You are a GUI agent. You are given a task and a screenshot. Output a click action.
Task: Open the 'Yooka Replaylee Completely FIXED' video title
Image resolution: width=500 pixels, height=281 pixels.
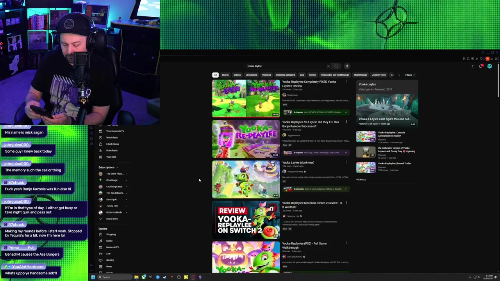tap(309, 84)
